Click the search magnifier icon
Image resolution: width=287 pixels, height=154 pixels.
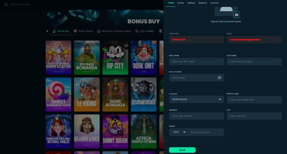(x=6, y=4)
